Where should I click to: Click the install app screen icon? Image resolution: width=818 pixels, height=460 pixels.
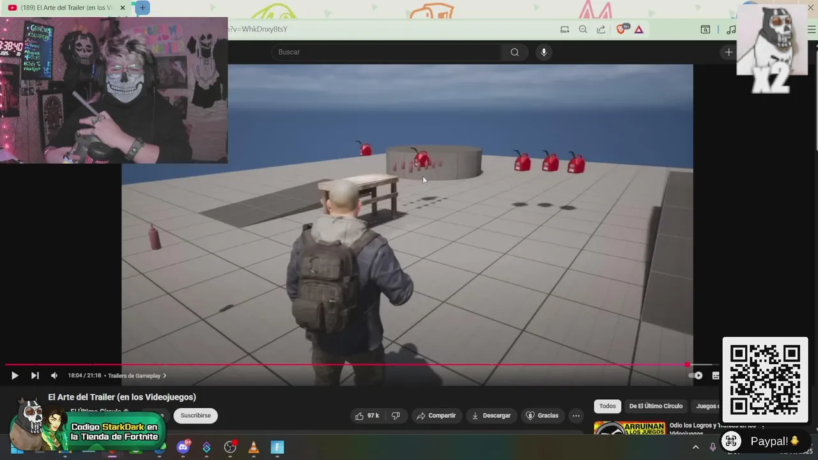[564, 29]
